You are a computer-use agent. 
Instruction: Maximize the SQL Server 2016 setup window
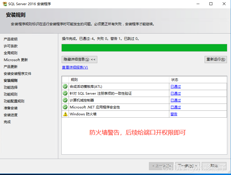211,4
